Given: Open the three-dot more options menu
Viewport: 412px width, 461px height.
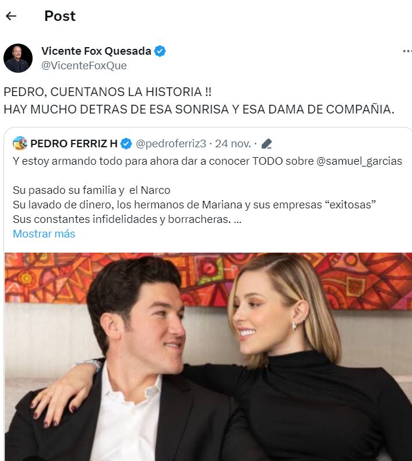Looking at the screenshot, I should click(x=407, y=51).
